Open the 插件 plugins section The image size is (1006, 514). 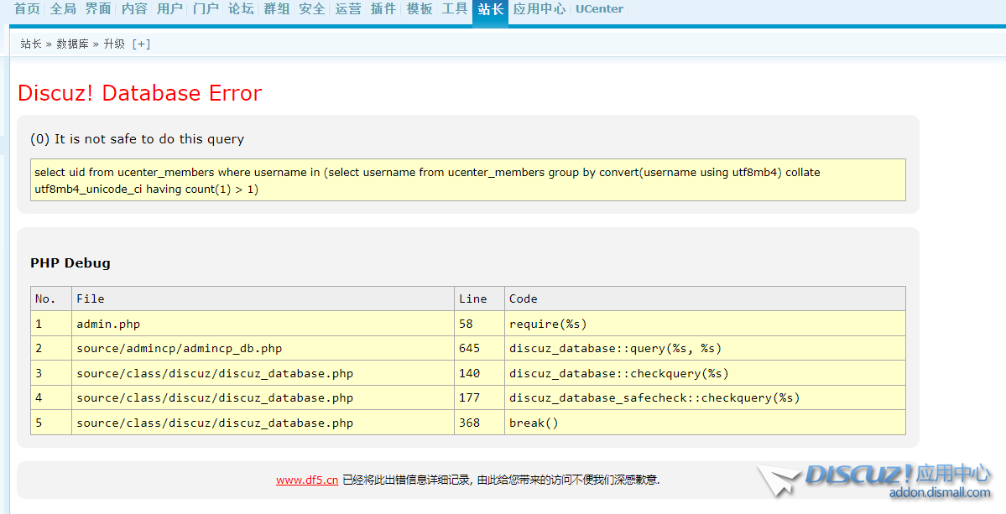[x=383, y=10]
